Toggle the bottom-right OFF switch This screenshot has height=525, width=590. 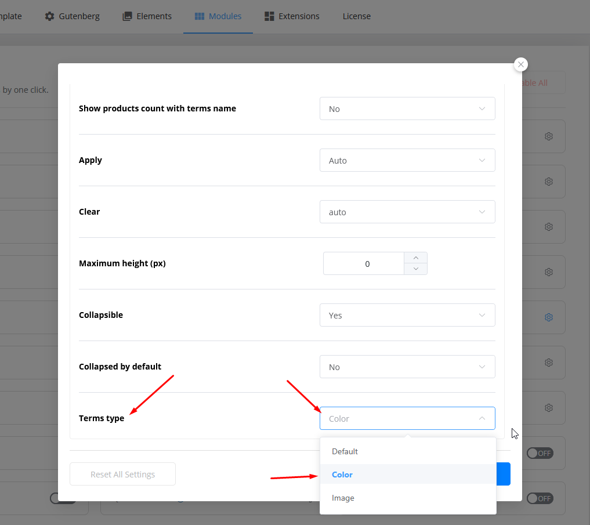tap(540, 498)
